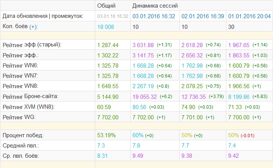Click the Средний лвл. row label
This screenshot has width=273, height=168.
coord(21,146)
